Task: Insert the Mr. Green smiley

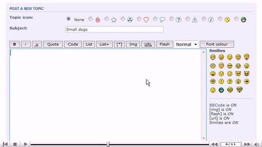Action: (221, 90)
